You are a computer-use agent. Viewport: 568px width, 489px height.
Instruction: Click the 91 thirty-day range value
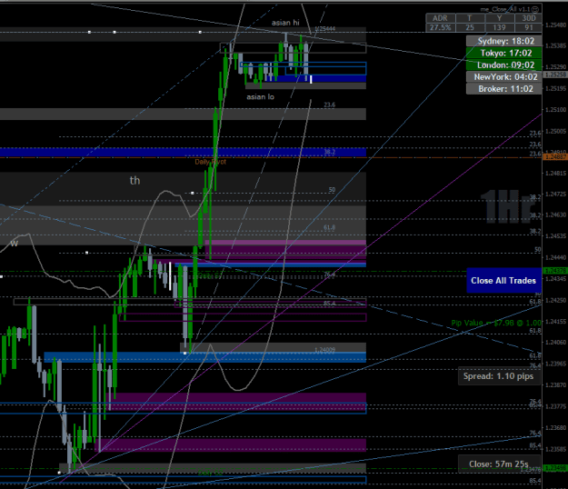[x=529, y=27]
